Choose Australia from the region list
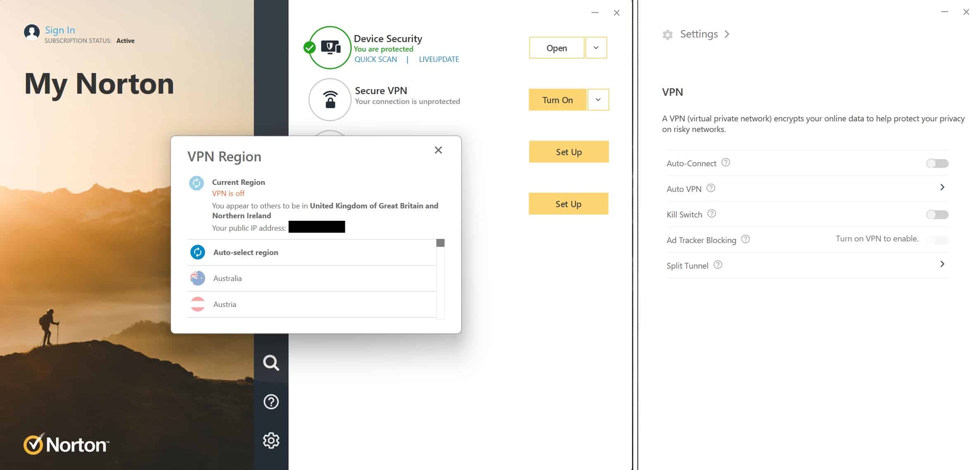980x470 pixels. tap(312, 279)
